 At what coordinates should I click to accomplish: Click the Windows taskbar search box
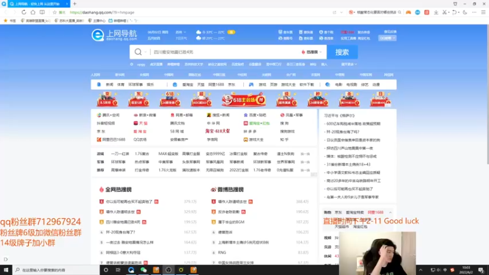[56, 270]
